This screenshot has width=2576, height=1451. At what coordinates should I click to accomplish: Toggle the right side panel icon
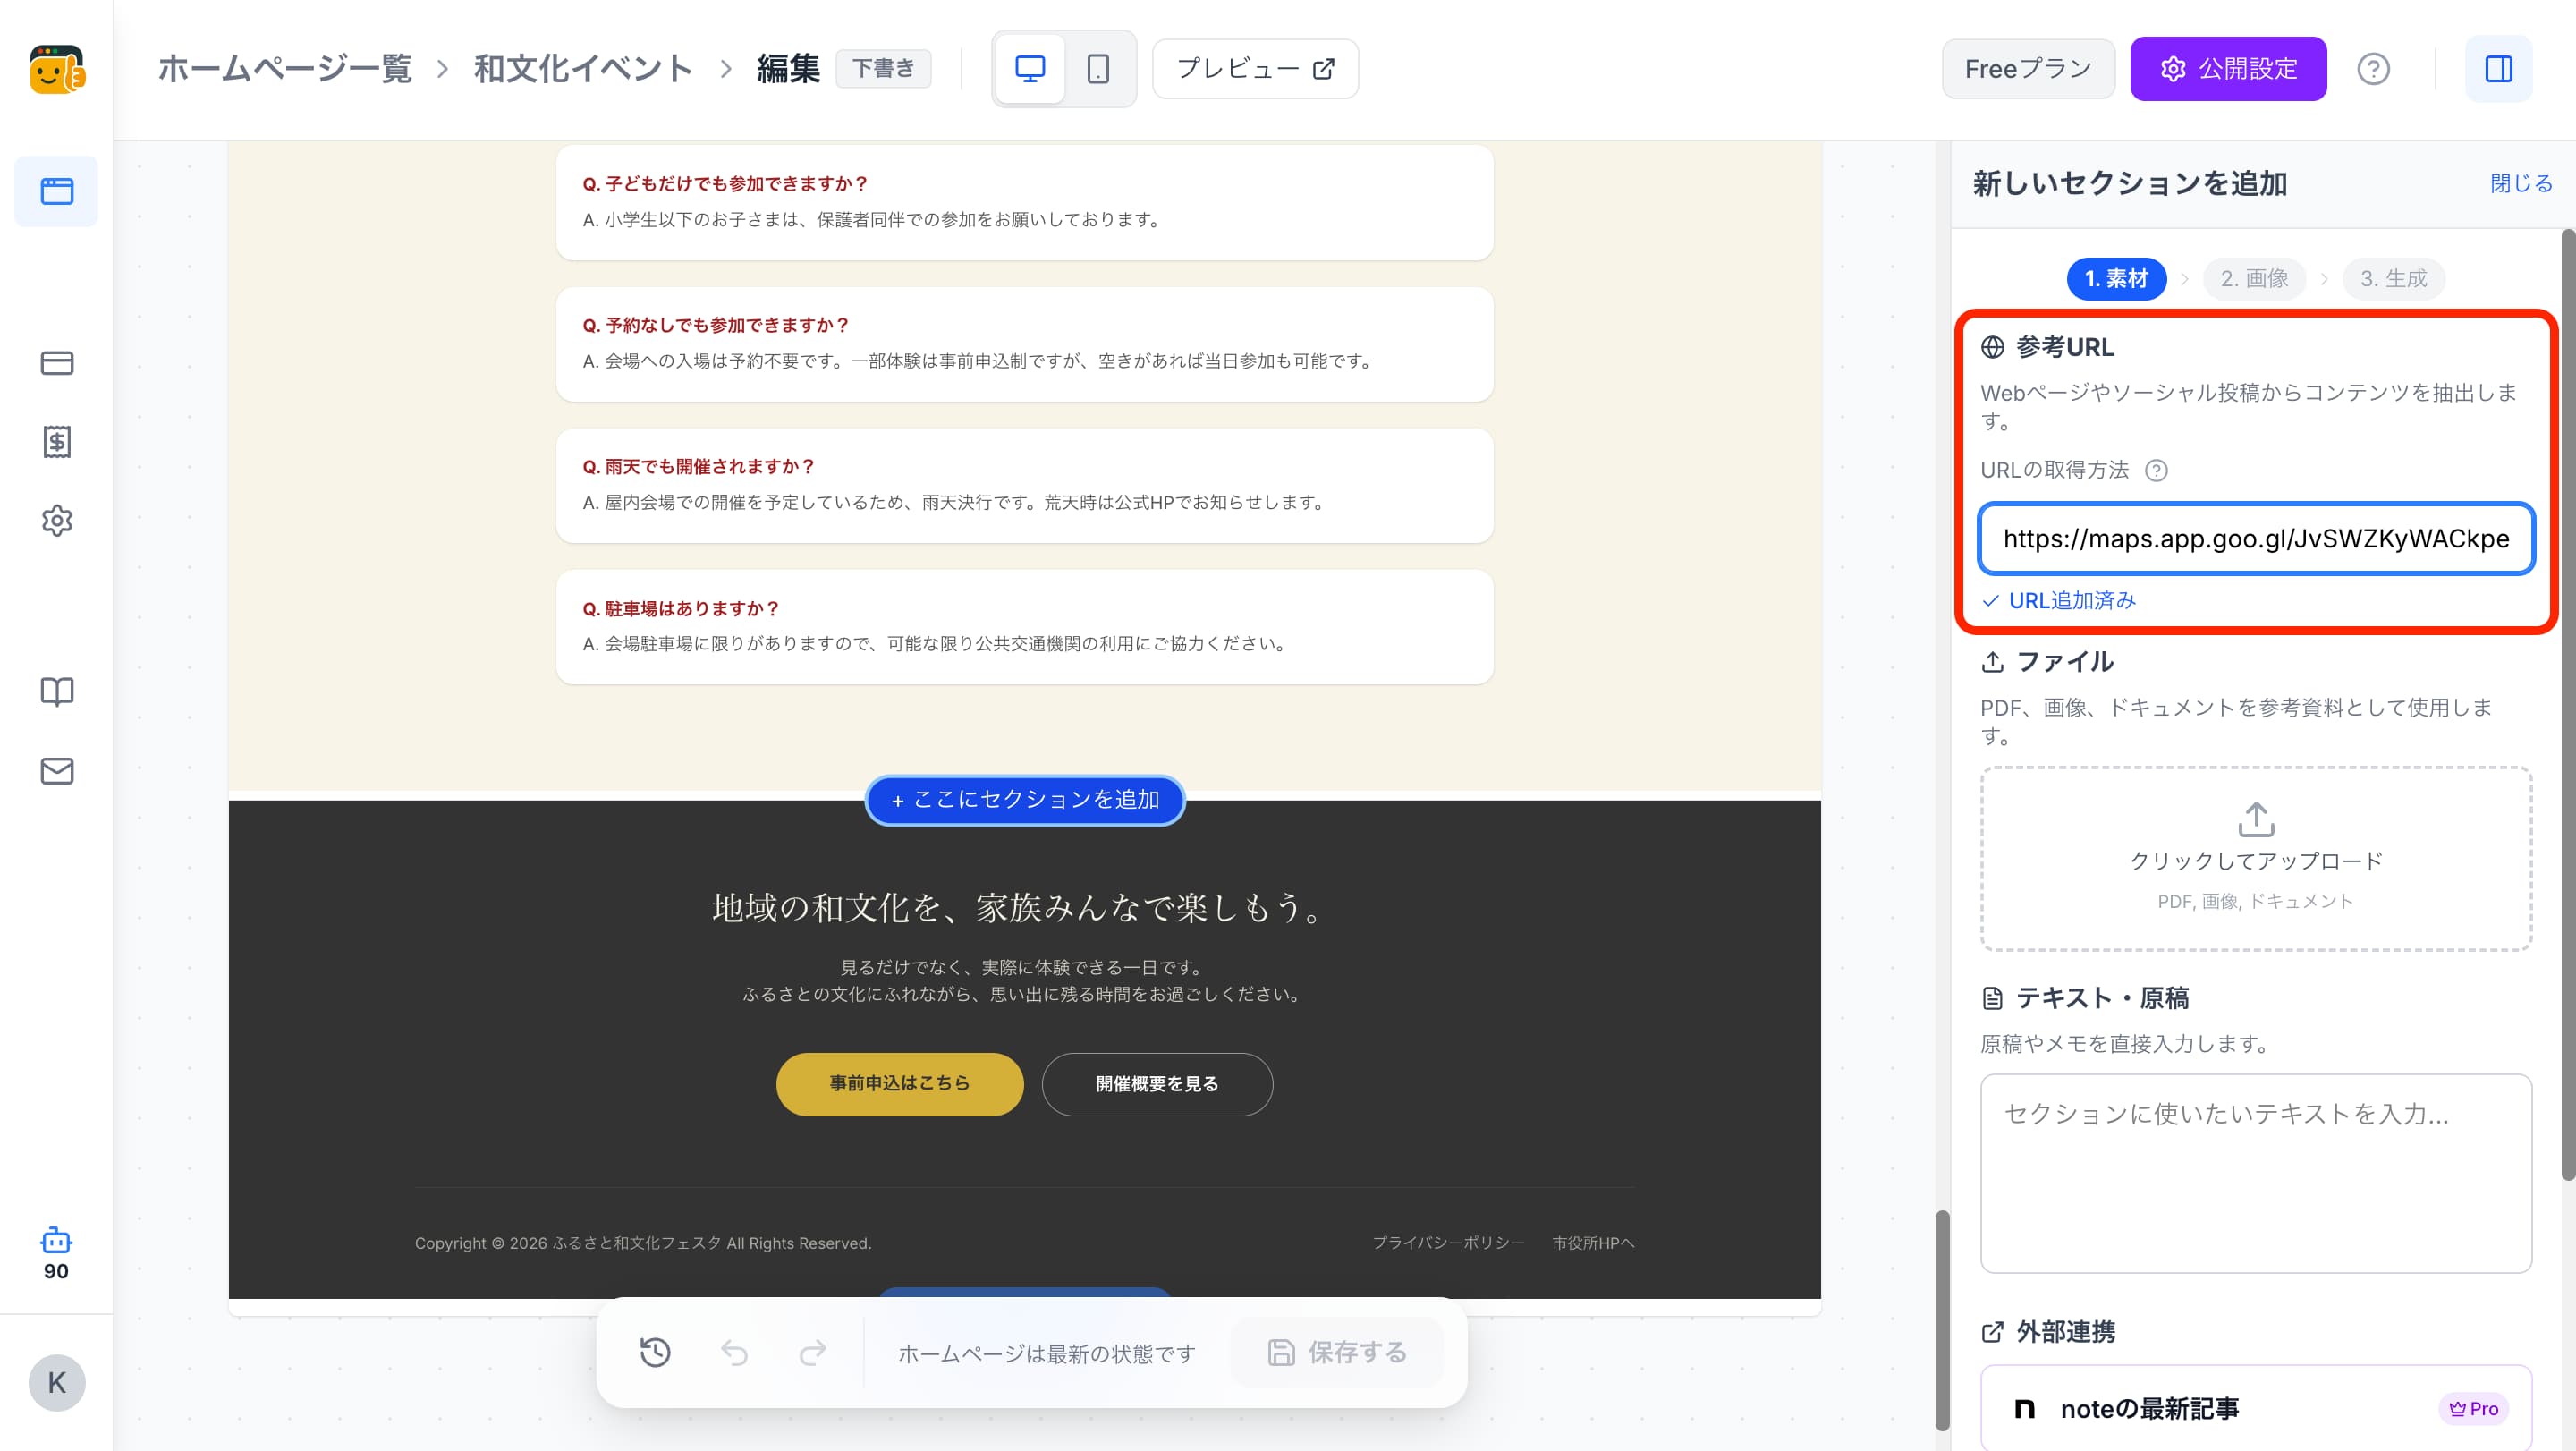click(x=2498, y=69)
